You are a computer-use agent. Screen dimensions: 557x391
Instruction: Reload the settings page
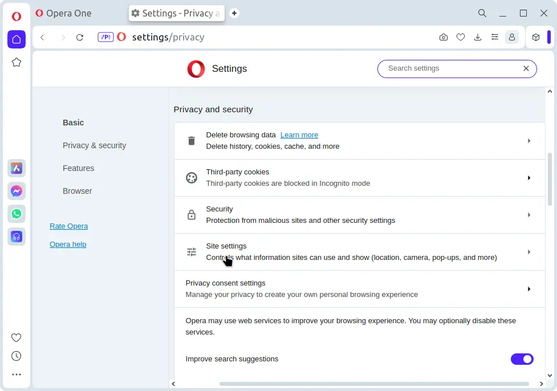(80, 37)
